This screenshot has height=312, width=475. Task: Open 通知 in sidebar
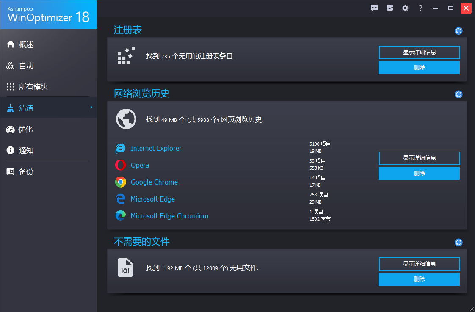pos(48,150)
